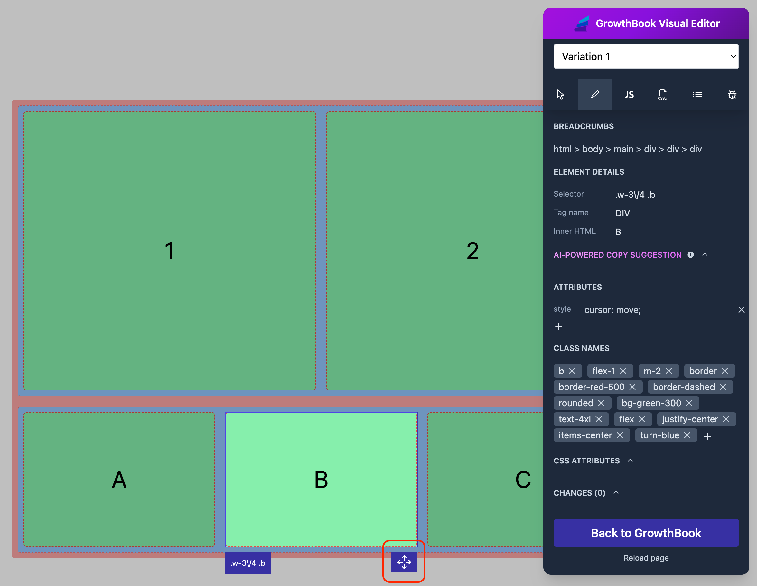The width and height of the screenshot is (757, 586).
Task: Click the .w-3\/4 .b selector value in details
Action: [x=635, y=195]
